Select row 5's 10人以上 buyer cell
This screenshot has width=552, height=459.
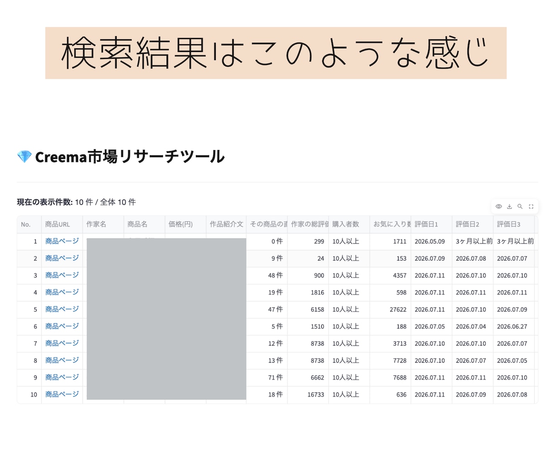click(349, 310)
